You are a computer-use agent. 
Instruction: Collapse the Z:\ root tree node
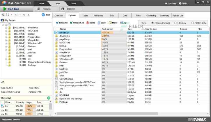coord(3,25)
